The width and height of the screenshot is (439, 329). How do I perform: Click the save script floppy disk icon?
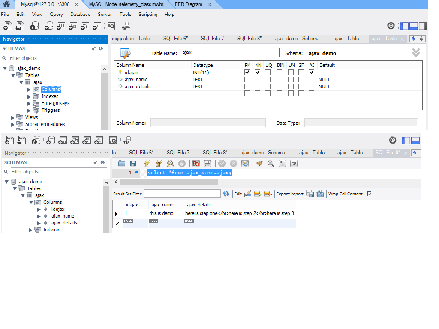coord(133,163)
